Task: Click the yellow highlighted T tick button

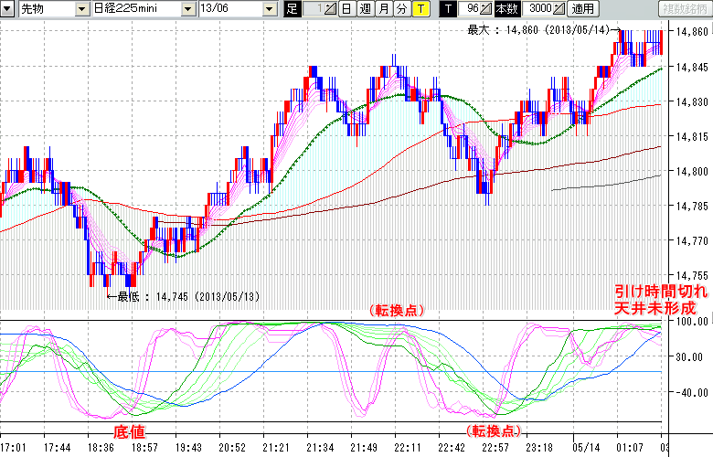Action: [420, 9]
